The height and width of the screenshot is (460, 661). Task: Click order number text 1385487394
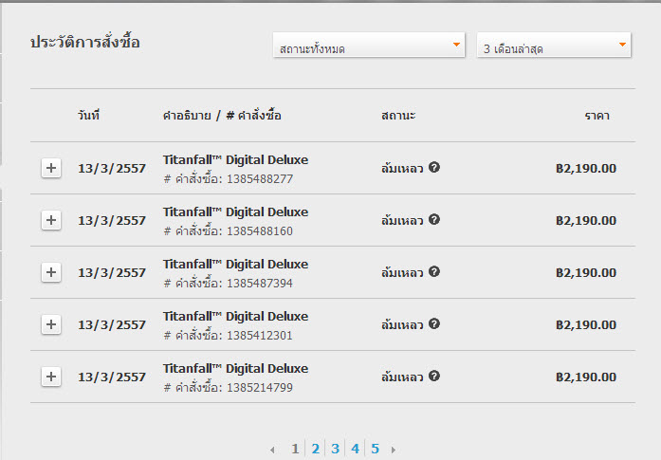(260, 284)
